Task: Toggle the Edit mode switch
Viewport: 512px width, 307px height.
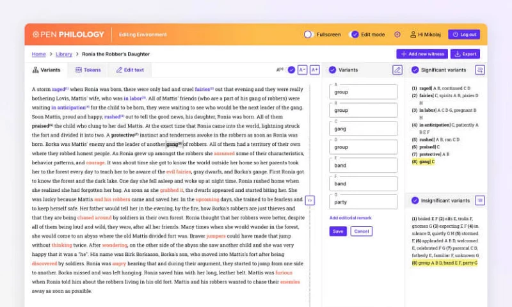Action: click(x=353, y=35)
